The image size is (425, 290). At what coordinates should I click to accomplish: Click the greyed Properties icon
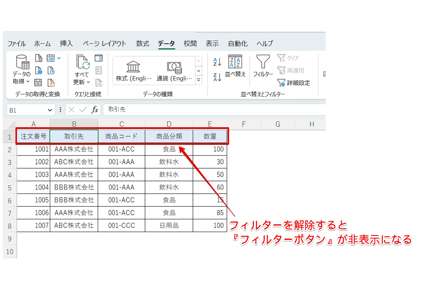[x=99, y=70]
